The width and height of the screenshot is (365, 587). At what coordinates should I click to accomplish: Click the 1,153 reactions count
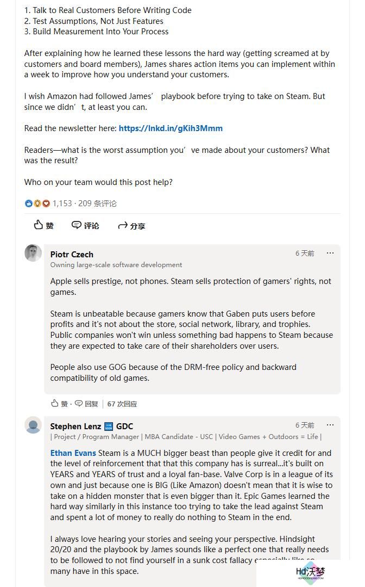click(x=62, y=203)
